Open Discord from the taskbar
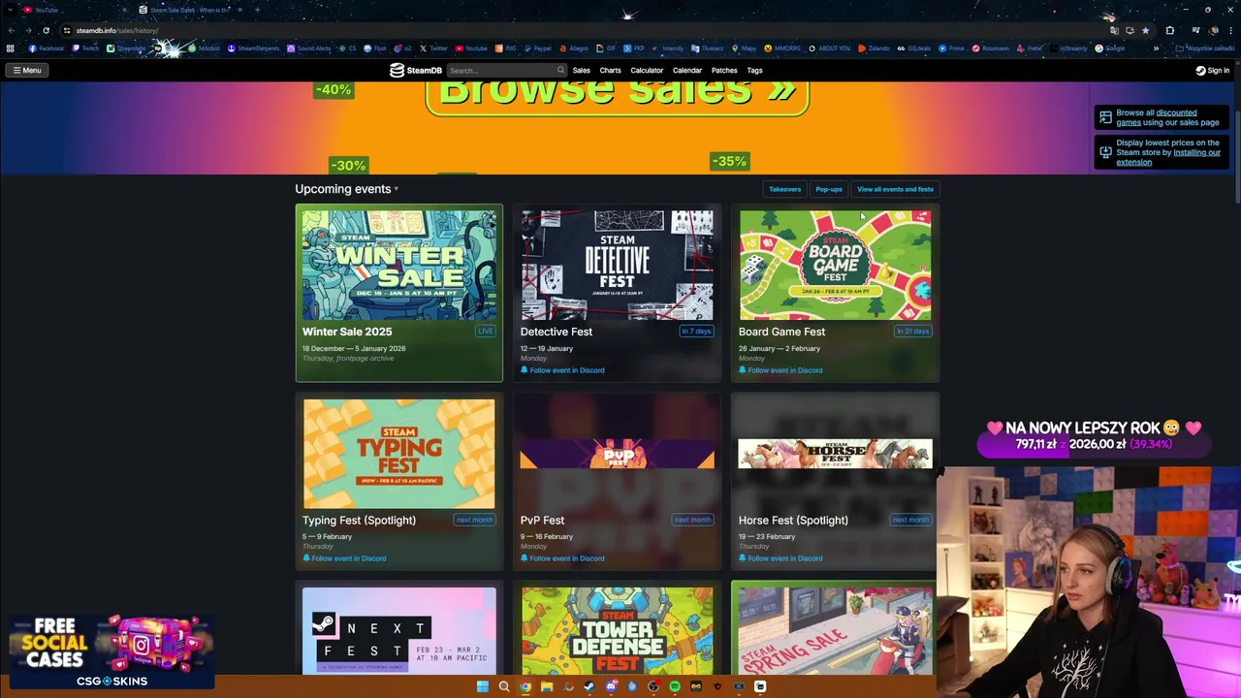The height and width of the screenshot is (698, 1241). [x=611, y=686]
